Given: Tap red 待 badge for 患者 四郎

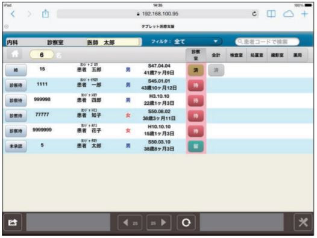Looking at the screenshot, I should click(x=196, y=101).
